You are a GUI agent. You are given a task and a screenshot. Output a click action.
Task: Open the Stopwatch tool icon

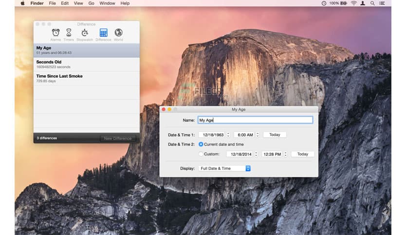tap(85, 33)
